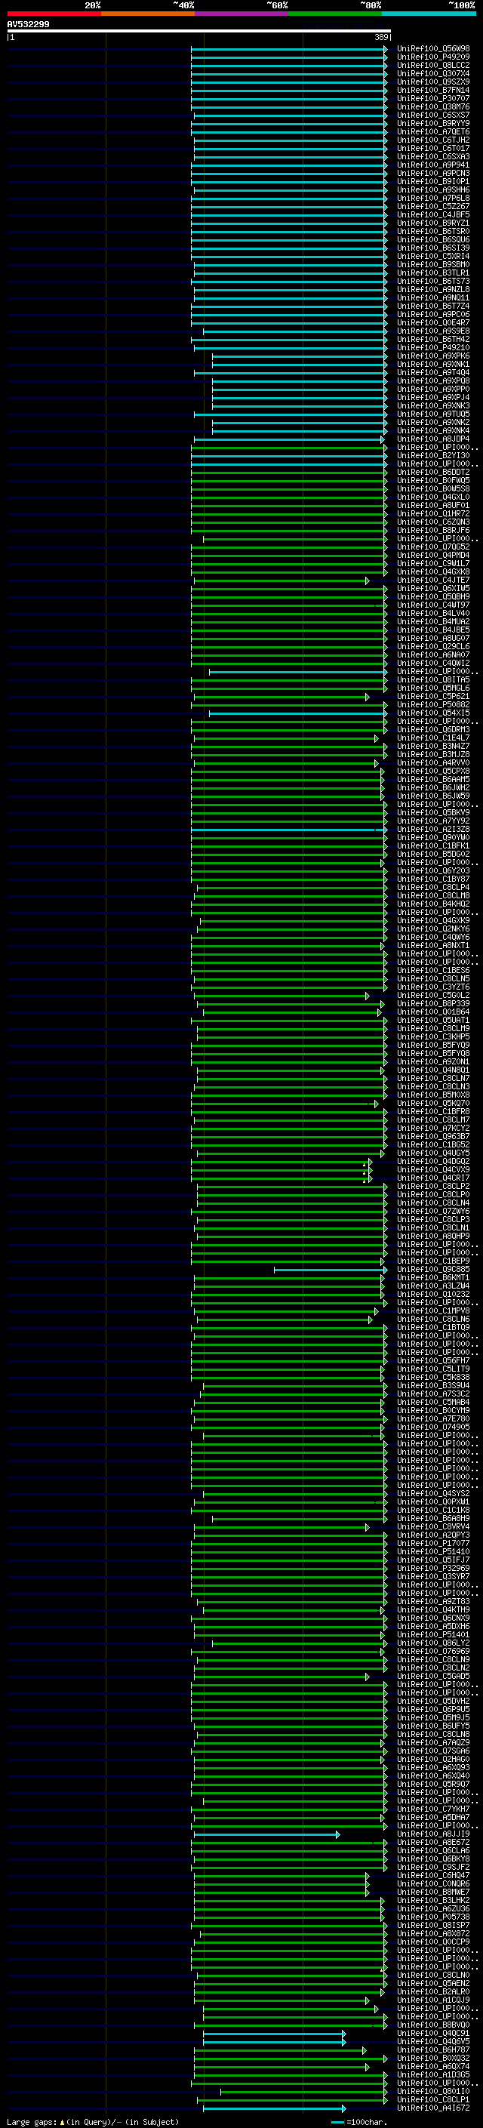Click the cyan alignment bar for UniRef100_Q54XI5
The width and height of the screenshot is (483, 2128).
tap(297, 714)
